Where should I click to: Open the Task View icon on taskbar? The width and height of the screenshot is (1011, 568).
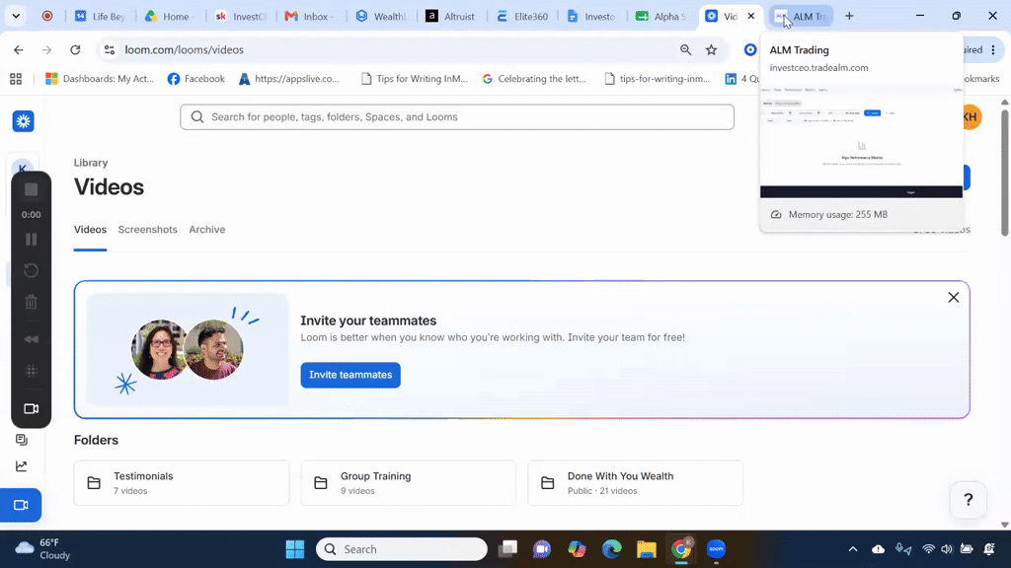tap(507, 549)
